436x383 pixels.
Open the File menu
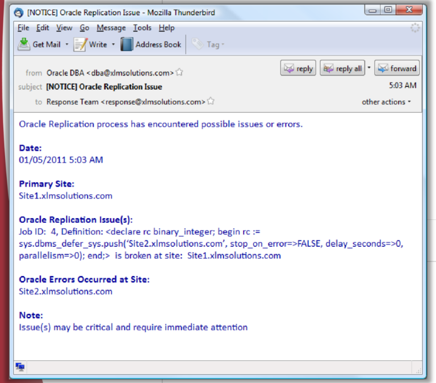tap(23, 28)
